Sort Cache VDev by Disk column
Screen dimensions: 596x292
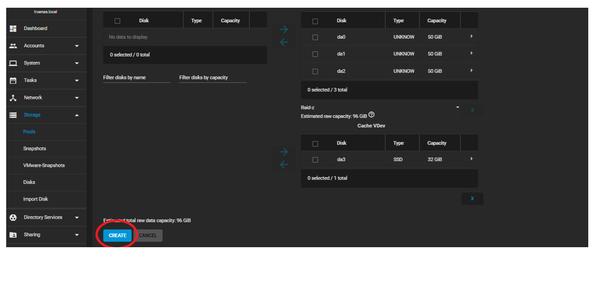coord(341,143)
